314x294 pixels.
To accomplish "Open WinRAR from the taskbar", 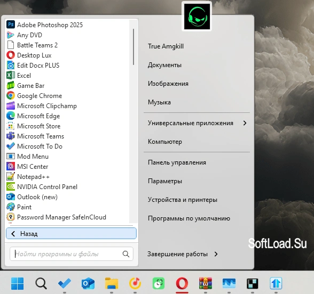I will tap(205, 283).
